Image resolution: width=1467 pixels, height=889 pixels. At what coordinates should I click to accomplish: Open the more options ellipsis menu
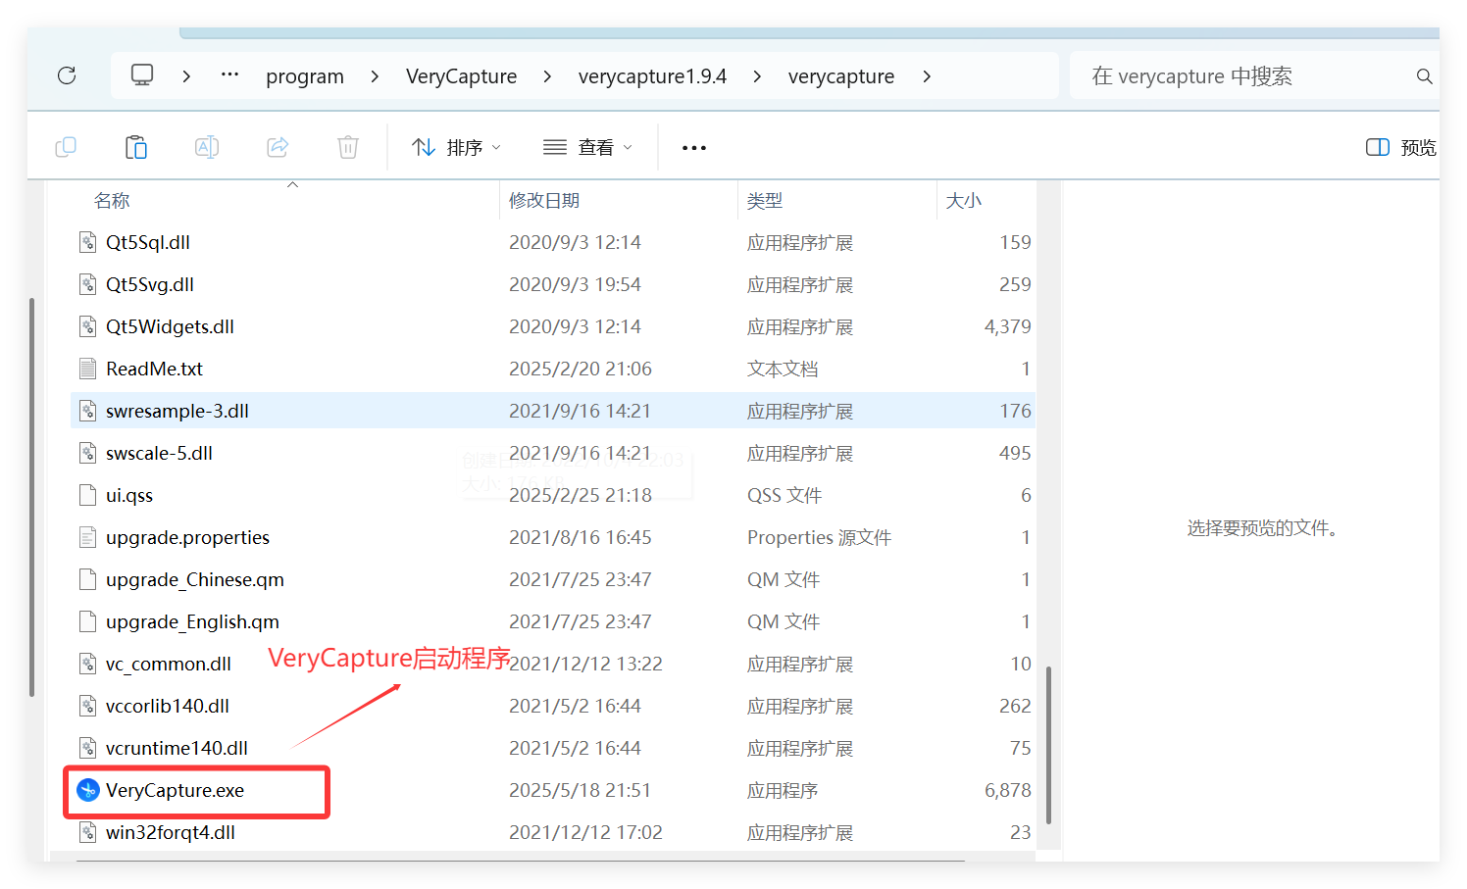click(x=694, y=148)
